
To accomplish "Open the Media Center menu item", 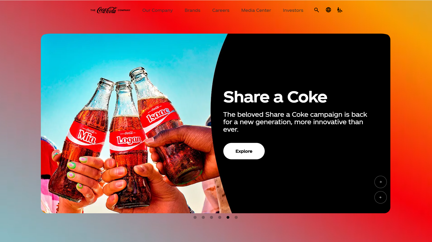I will pyautogui.click(x=256, y=10).
